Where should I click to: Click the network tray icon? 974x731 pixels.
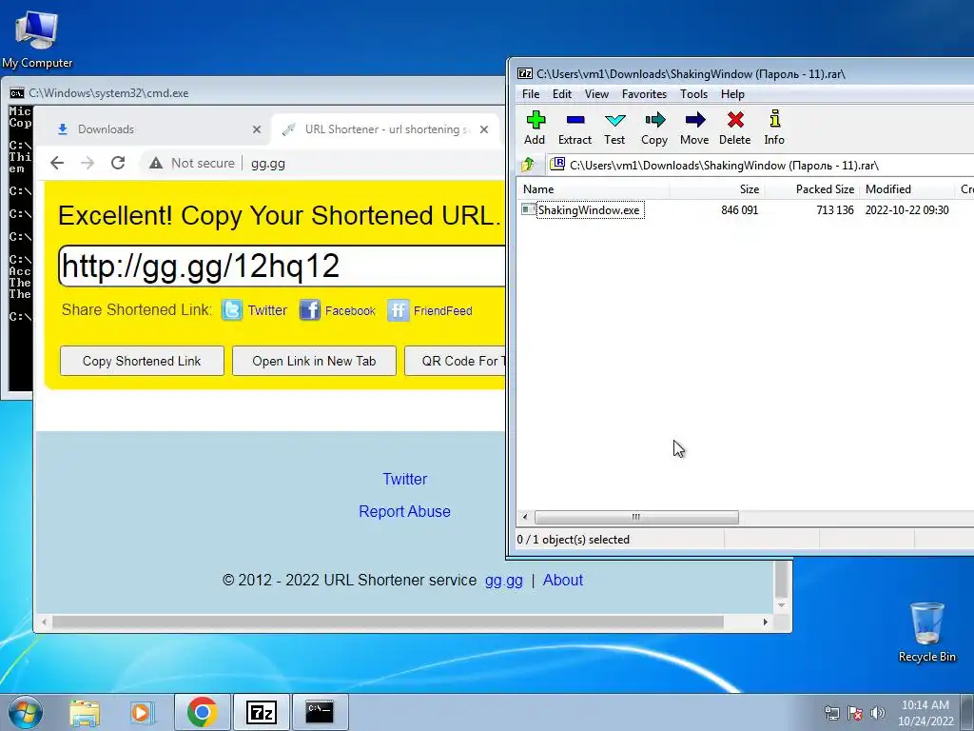click(831, 712)
